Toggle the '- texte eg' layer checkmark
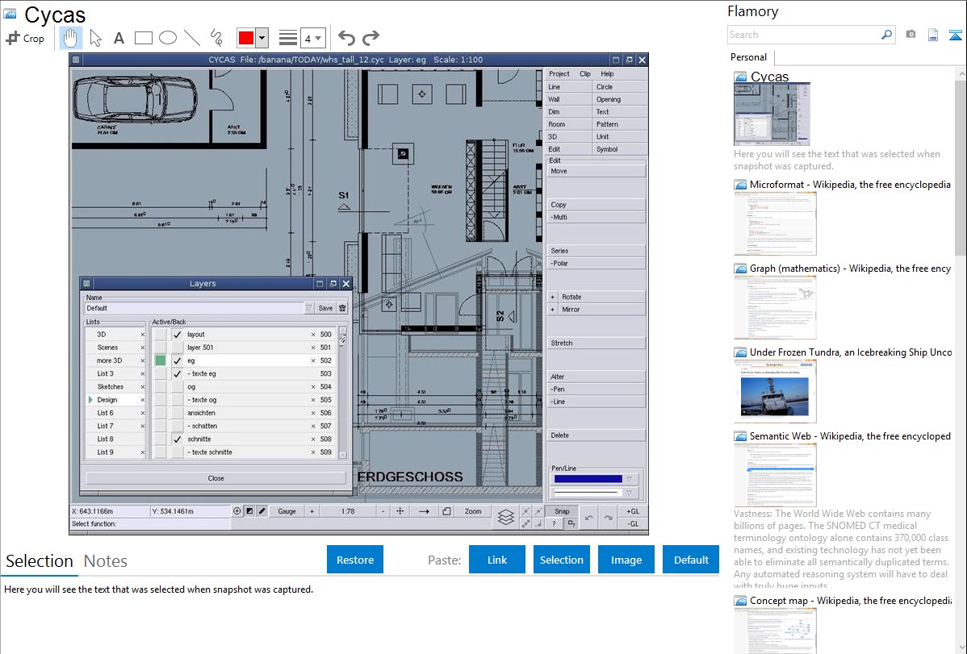Image resolution: width=967 pixels, height=654 pixels. [x=177, y=374]
